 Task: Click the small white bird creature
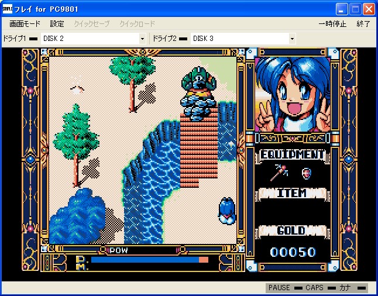pyautogui.click(x=77, y=90)
